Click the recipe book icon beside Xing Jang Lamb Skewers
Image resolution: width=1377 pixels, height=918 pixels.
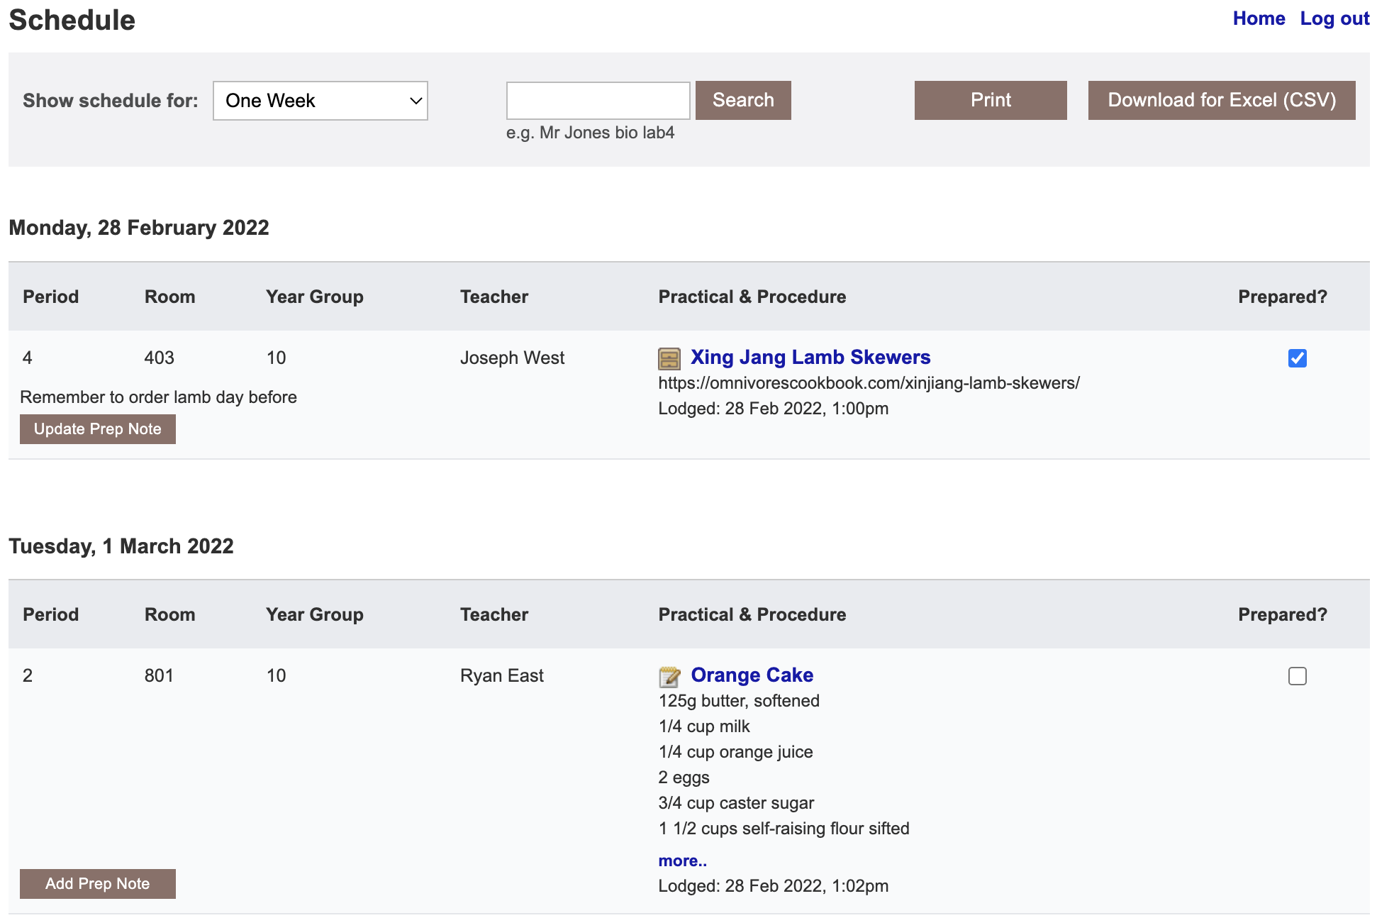667,358
